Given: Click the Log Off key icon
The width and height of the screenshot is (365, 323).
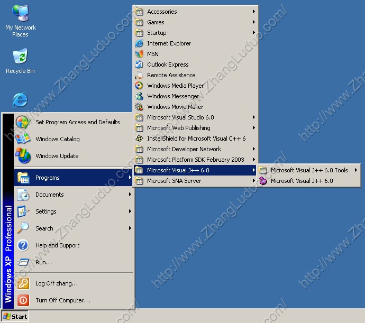Looking at the screenshot, I should coord(23,283).
